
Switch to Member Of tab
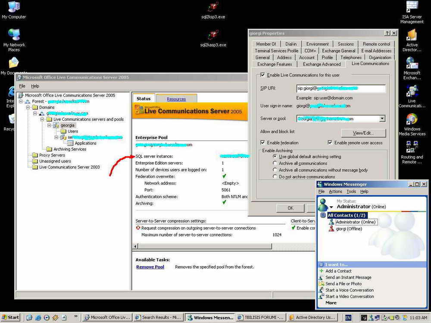[x=266, y=44]
